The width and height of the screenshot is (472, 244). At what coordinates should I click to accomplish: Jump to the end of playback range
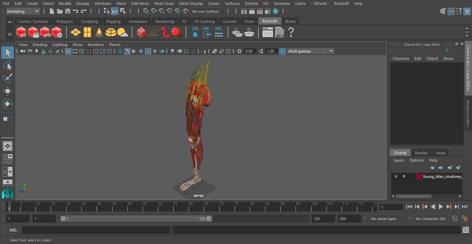point(465,207)
